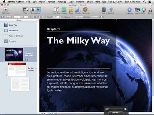This screenshot has width=154, height=115.
Task: Switch to landscape orientation button
Action: click(x=38, y=9)
